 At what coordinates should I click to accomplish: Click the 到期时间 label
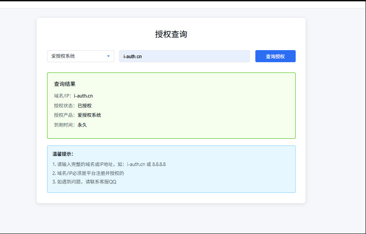[65, 125]
